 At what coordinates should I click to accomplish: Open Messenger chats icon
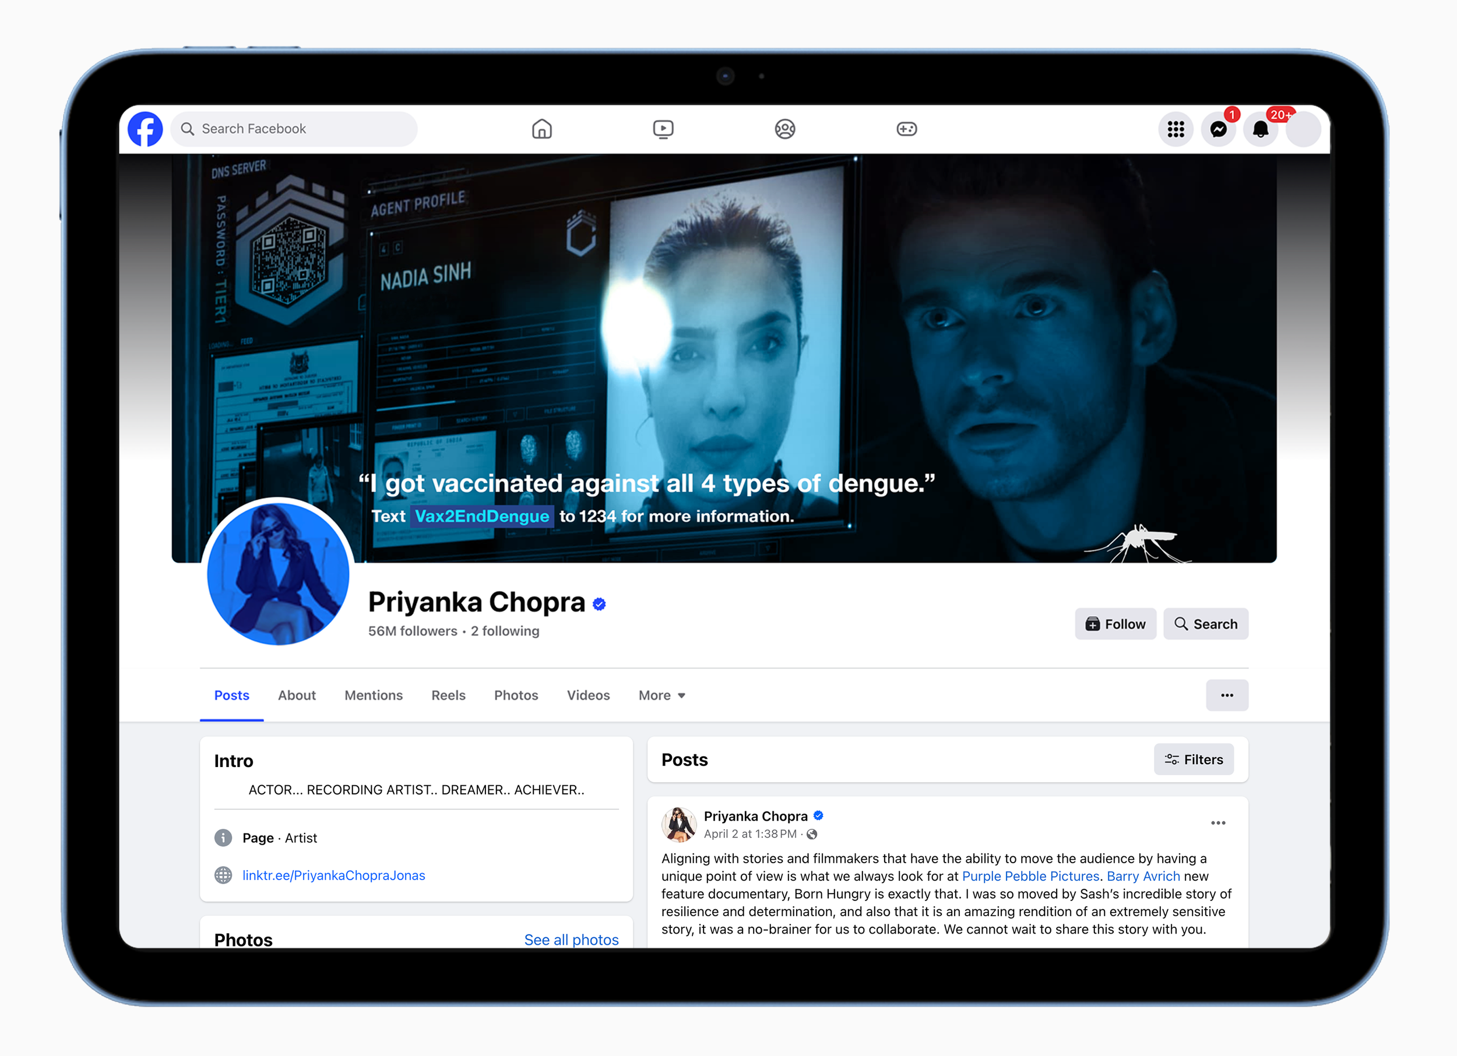click(x=1218, y=129)
